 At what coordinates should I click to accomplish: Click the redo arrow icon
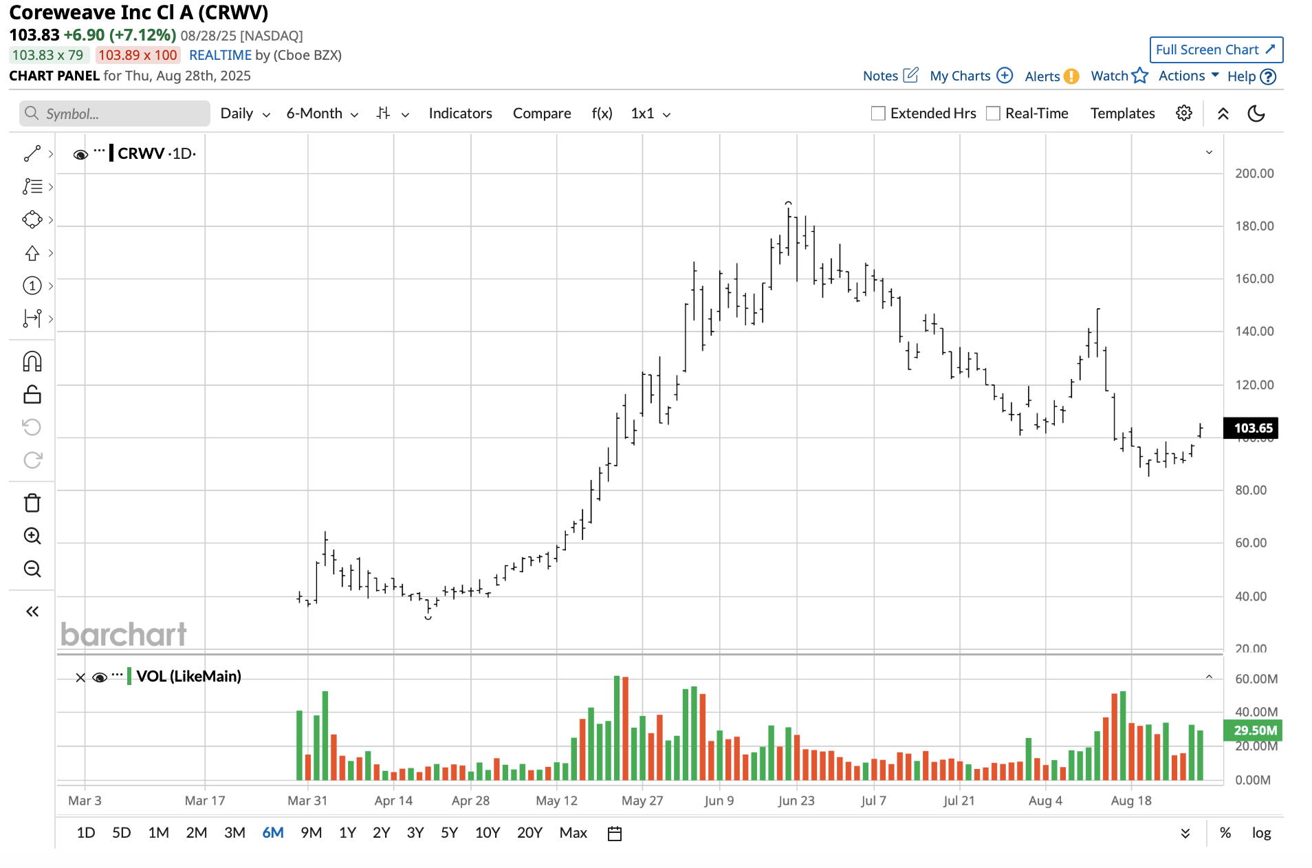(32, 459)
